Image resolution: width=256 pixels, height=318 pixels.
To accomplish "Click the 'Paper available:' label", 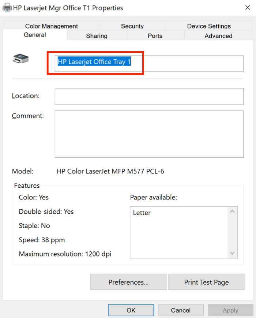I will pyautogui.click(x=154, y=197).
